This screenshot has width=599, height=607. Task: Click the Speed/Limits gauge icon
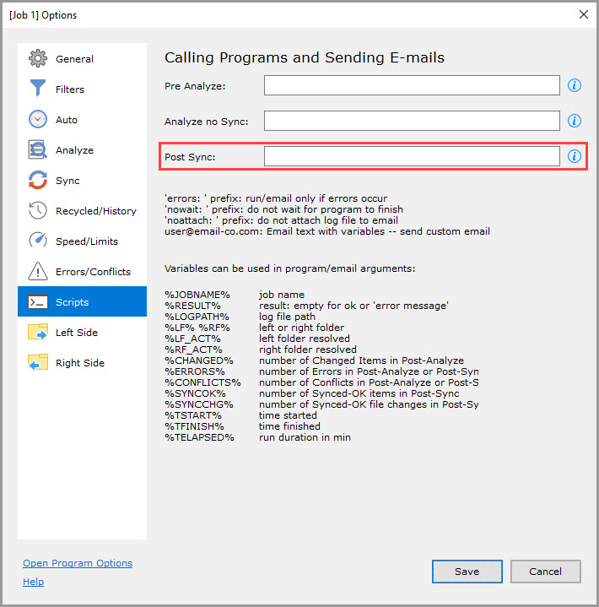pyautogui.click(x=38, y=241)
